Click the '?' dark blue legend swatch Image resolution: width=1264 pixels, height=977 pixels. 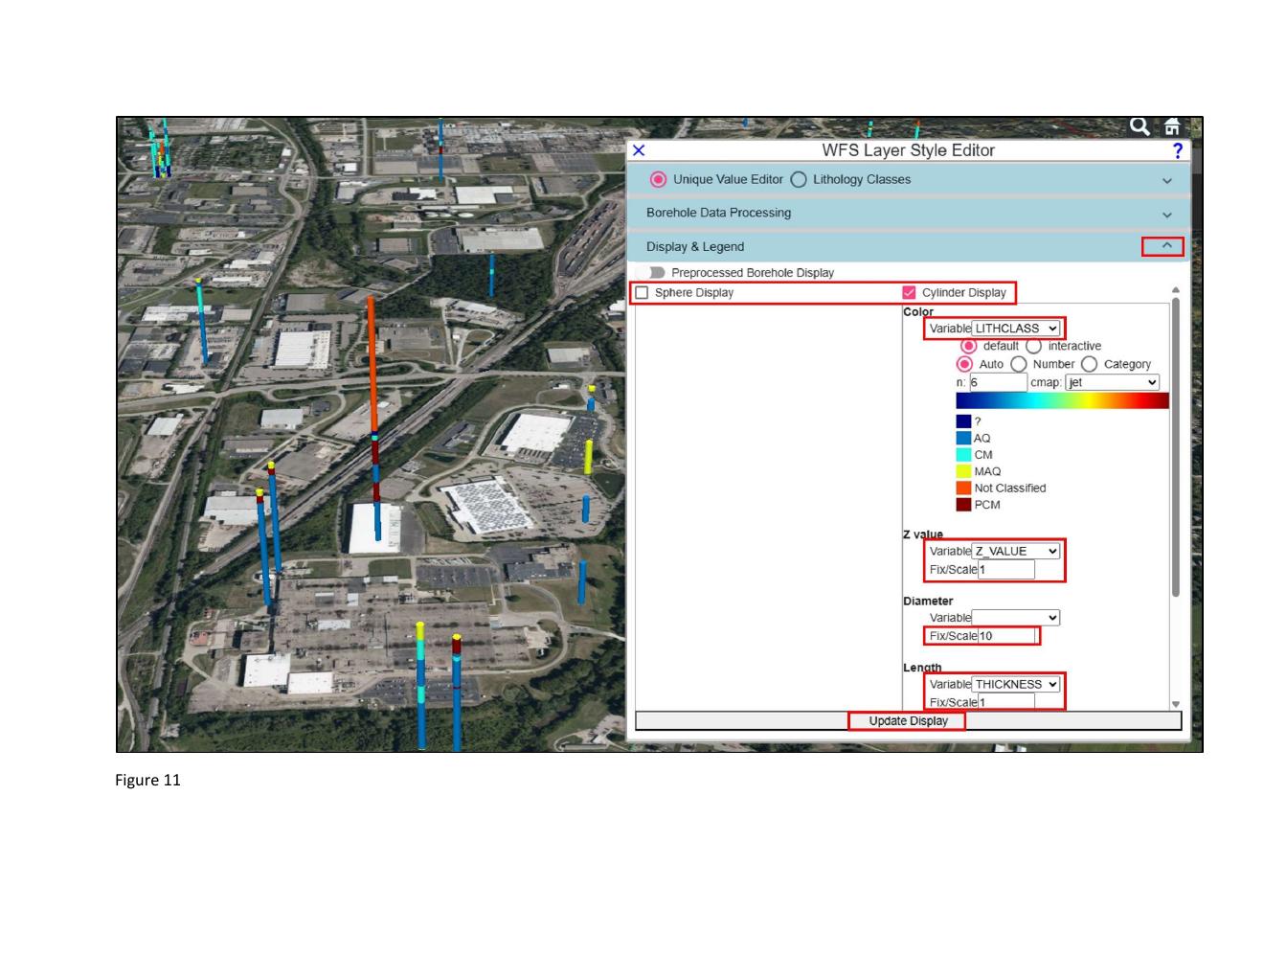point(963,421)
